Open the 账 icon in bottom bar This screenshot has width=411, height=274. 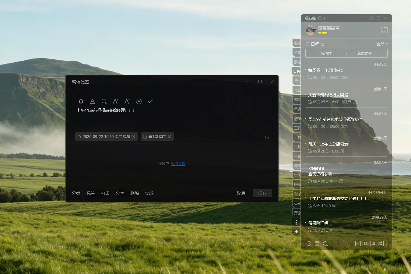366,244
